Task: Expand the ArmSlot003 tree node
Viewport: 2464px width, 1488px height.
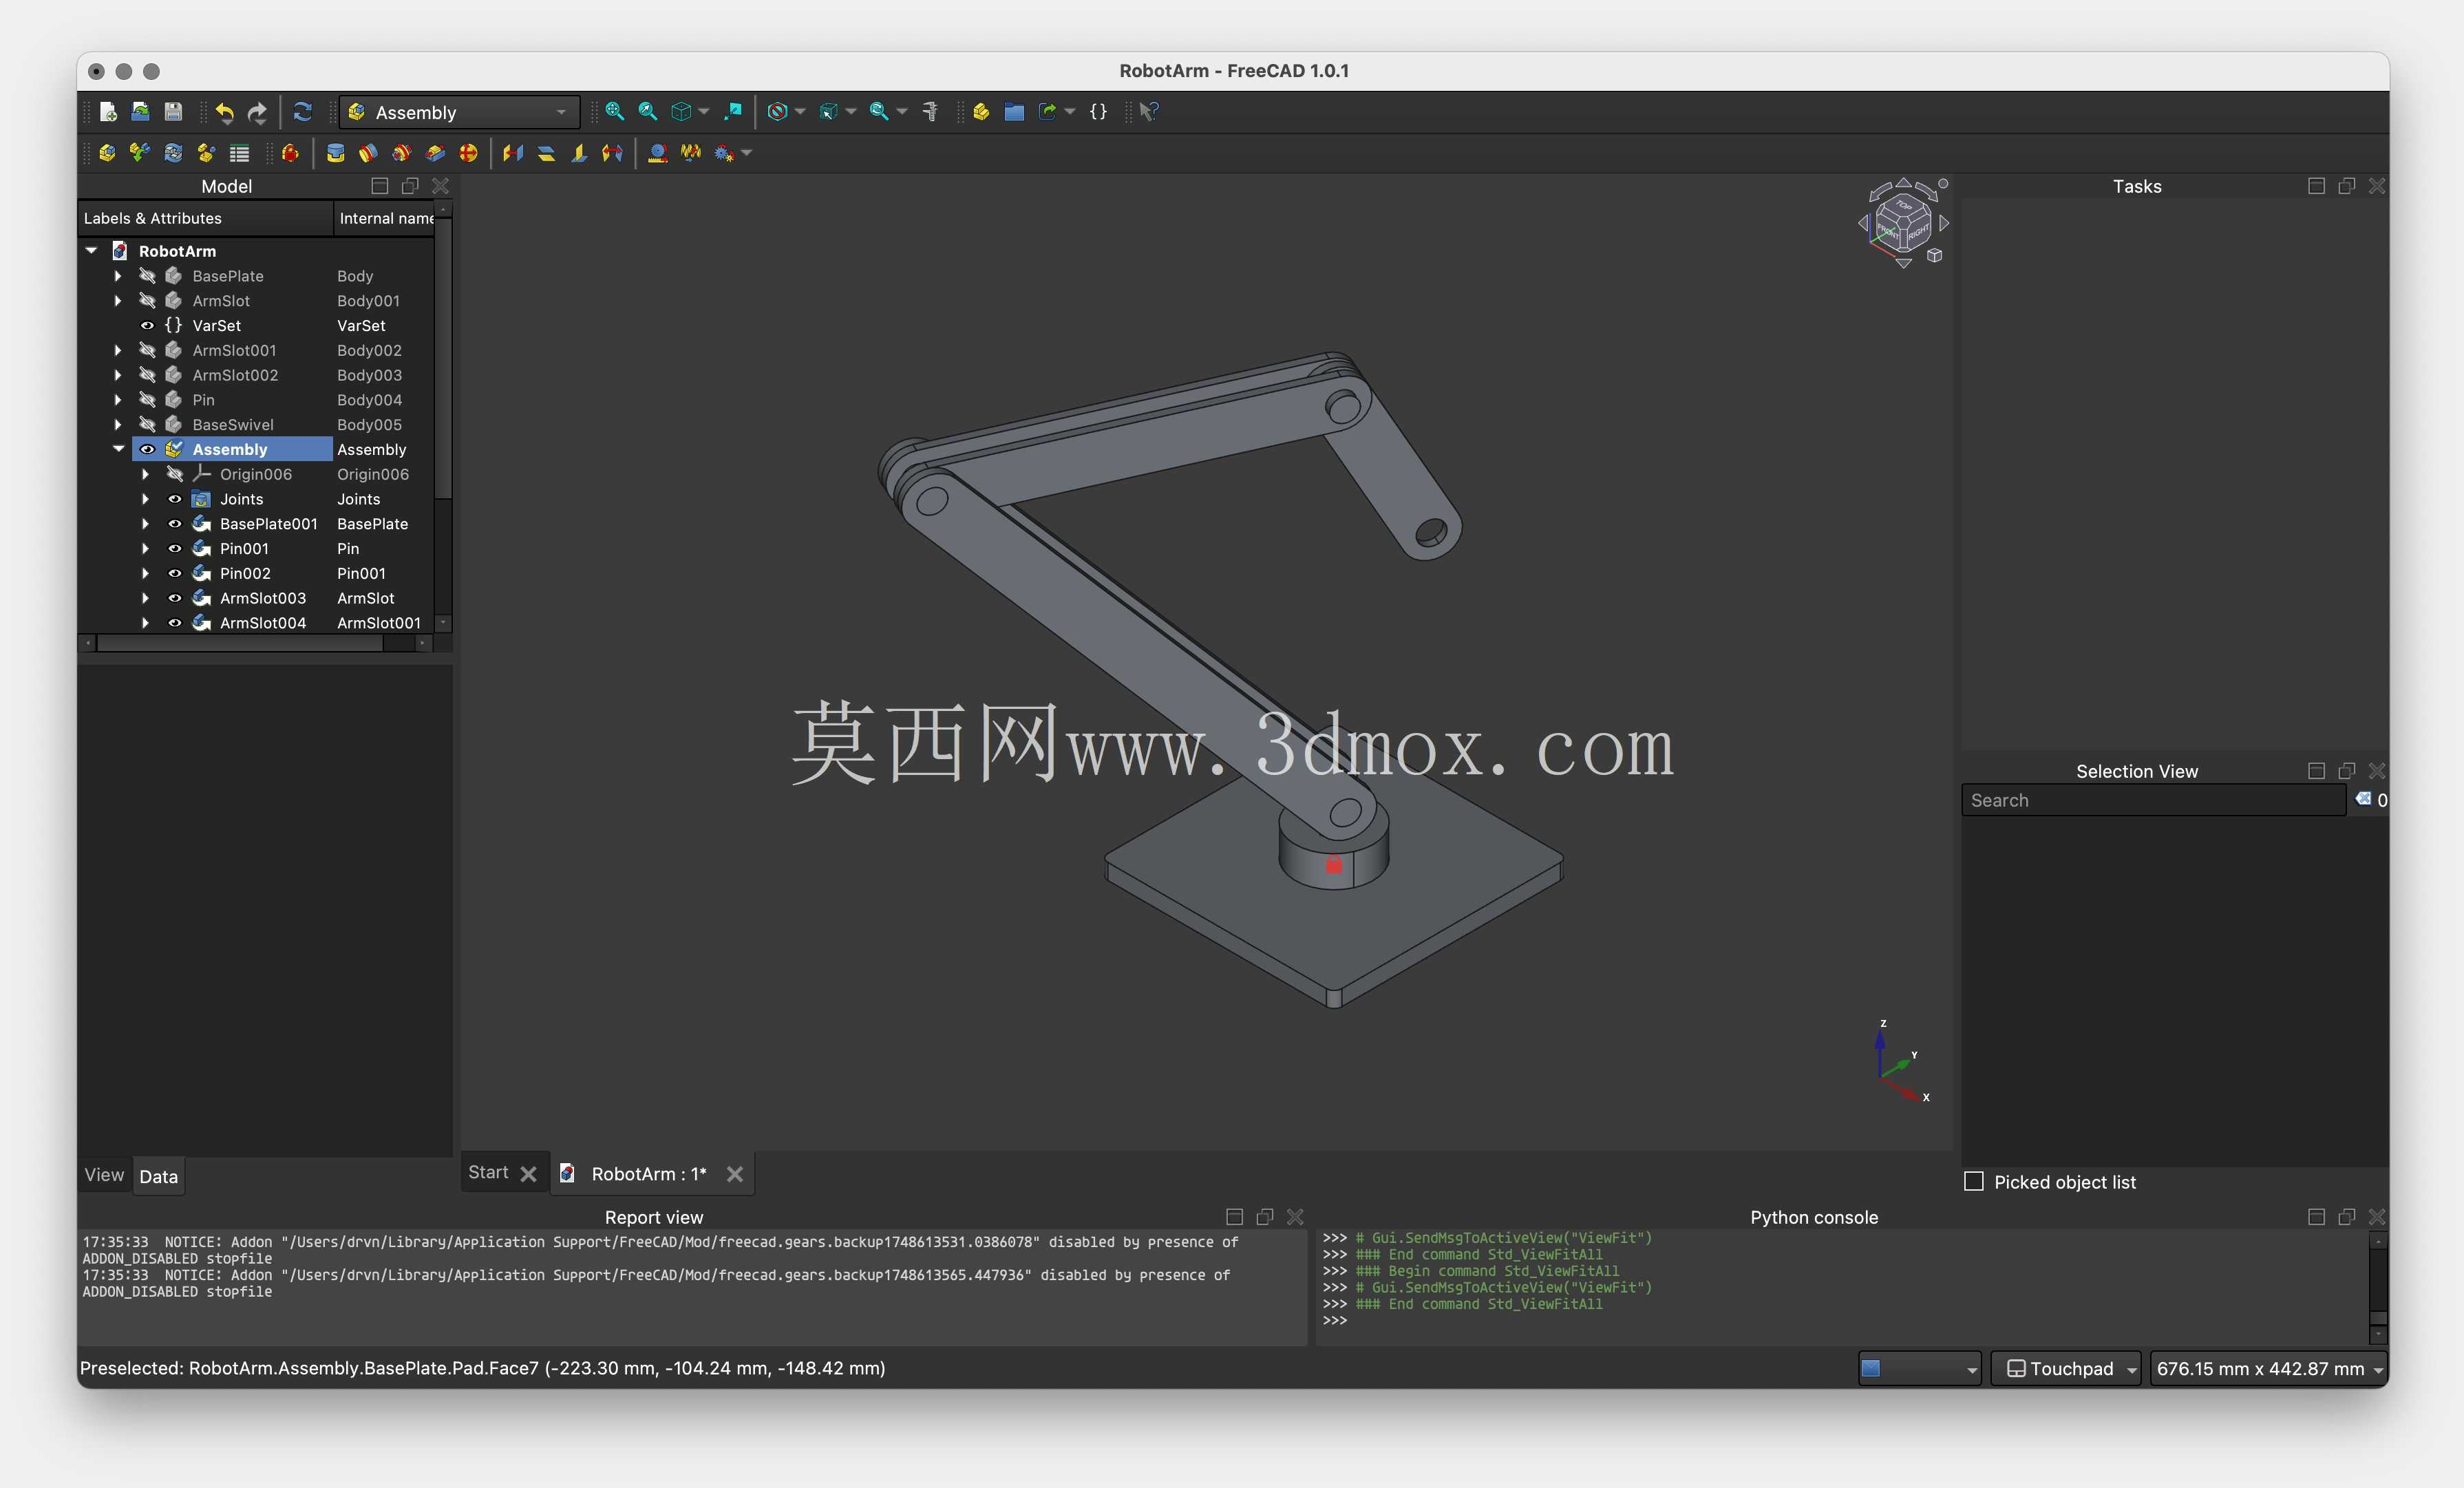Action: (x=145, y=598)
